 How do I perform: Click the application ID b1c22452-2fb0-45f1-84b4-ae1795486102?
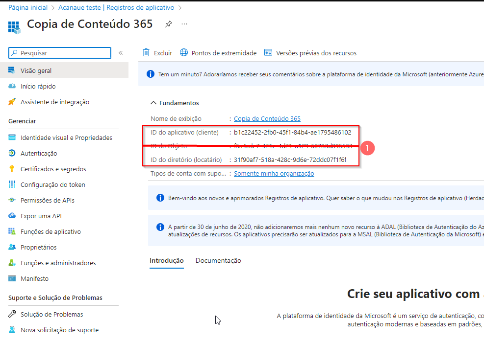(x=293, y=133)
